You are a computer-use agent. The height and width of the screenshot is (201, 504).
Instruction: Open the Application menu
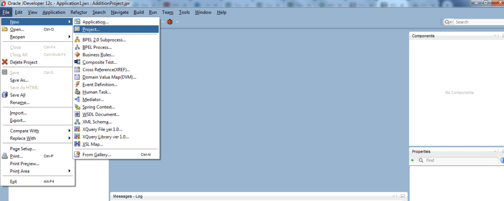click(x=54, y=12)
